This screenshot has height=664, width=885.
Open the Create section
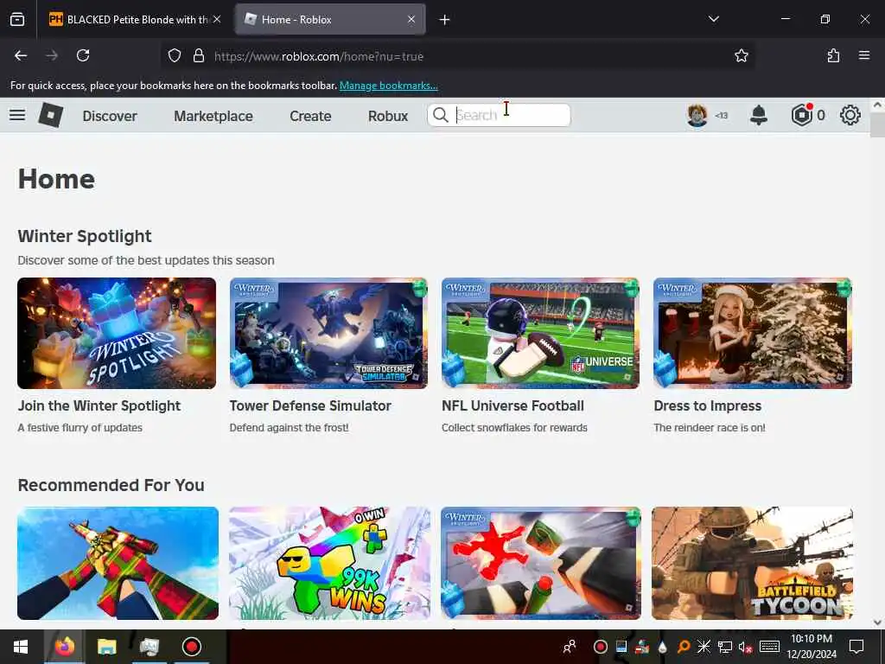[x=310, y=116]
